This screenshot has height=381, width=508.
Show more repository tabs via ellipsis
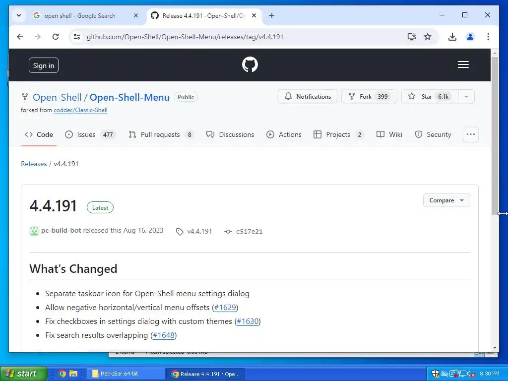coord(471,134)
